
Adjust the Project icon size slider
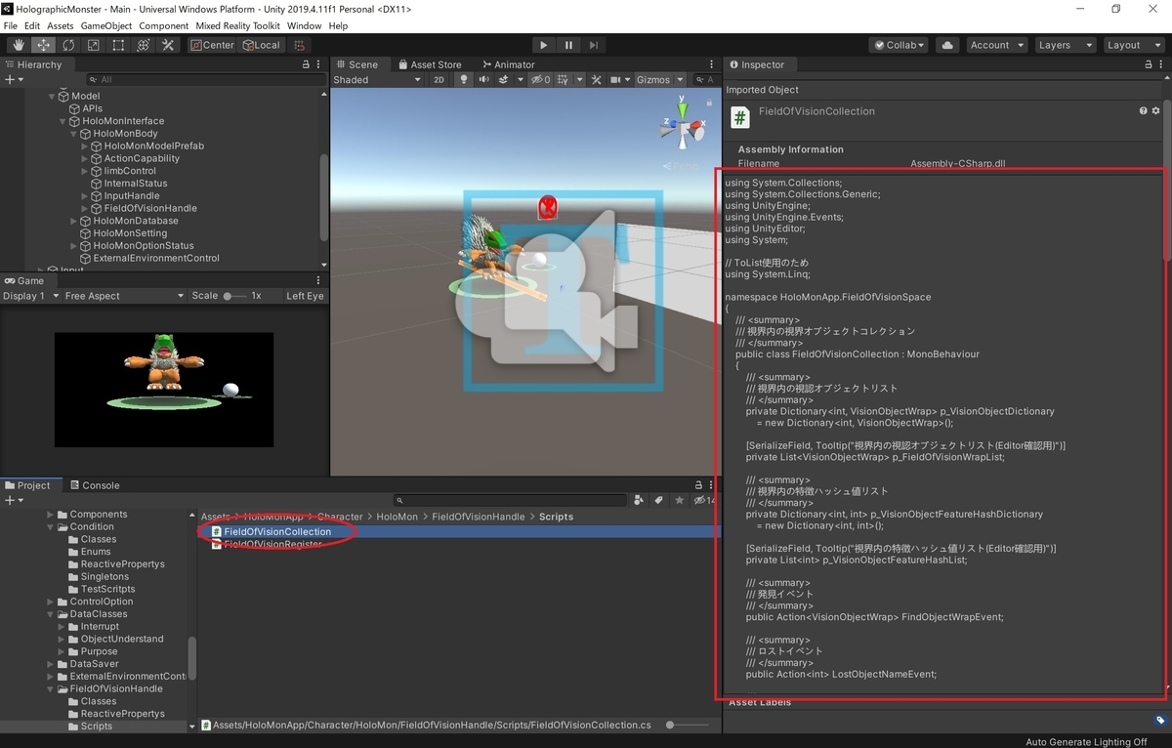click(689, 726)
